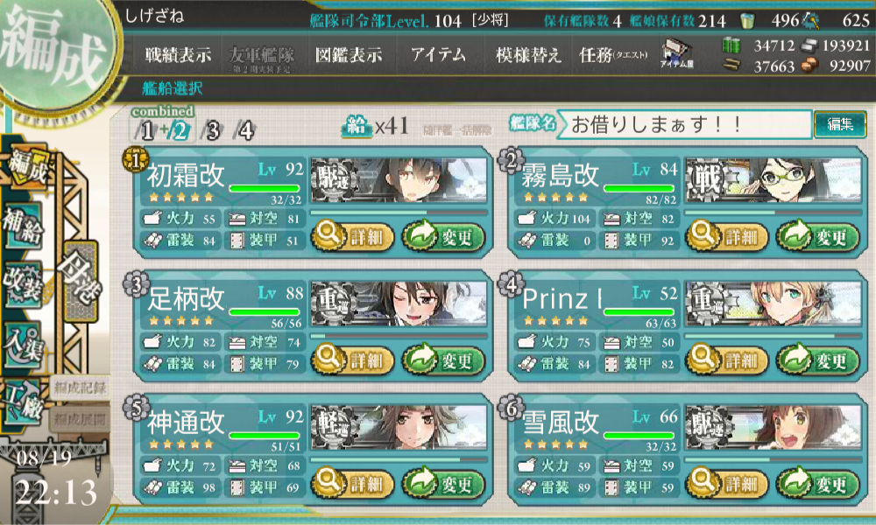Open the 補給 supply sidebar icon
The image size is (876, 525).
pos(23,226)
